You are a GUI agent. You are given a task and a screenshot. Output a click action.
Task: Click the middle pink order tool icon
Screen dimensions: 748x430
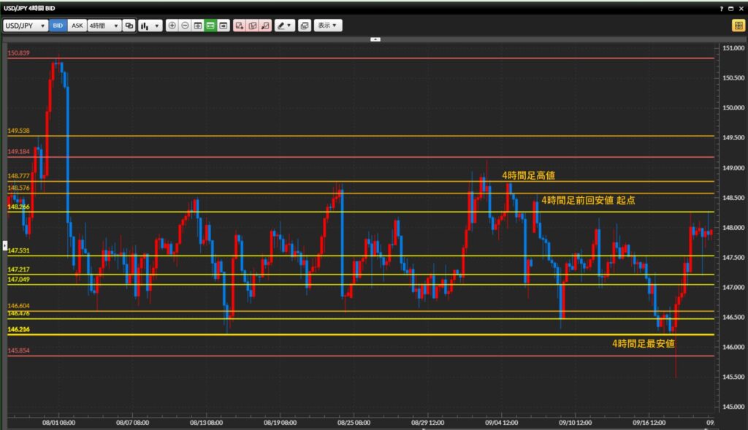pyautogui.click(x=252, y=26)
